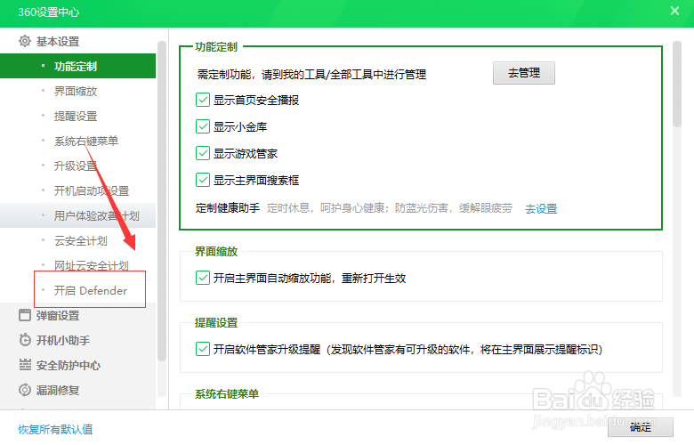The height and width of the screenshot is (445, 694).
Task: Select 网址云安全计划 in sidebar
Action: pos(78,265)
